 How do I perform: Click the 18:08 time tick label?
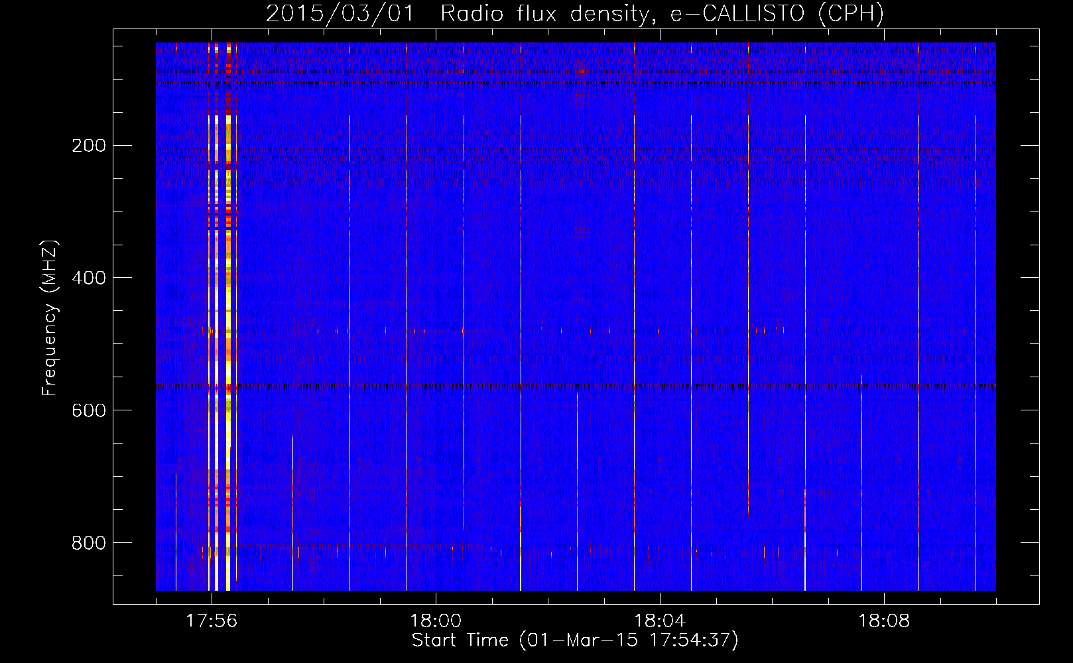click(x=884, y=621)
